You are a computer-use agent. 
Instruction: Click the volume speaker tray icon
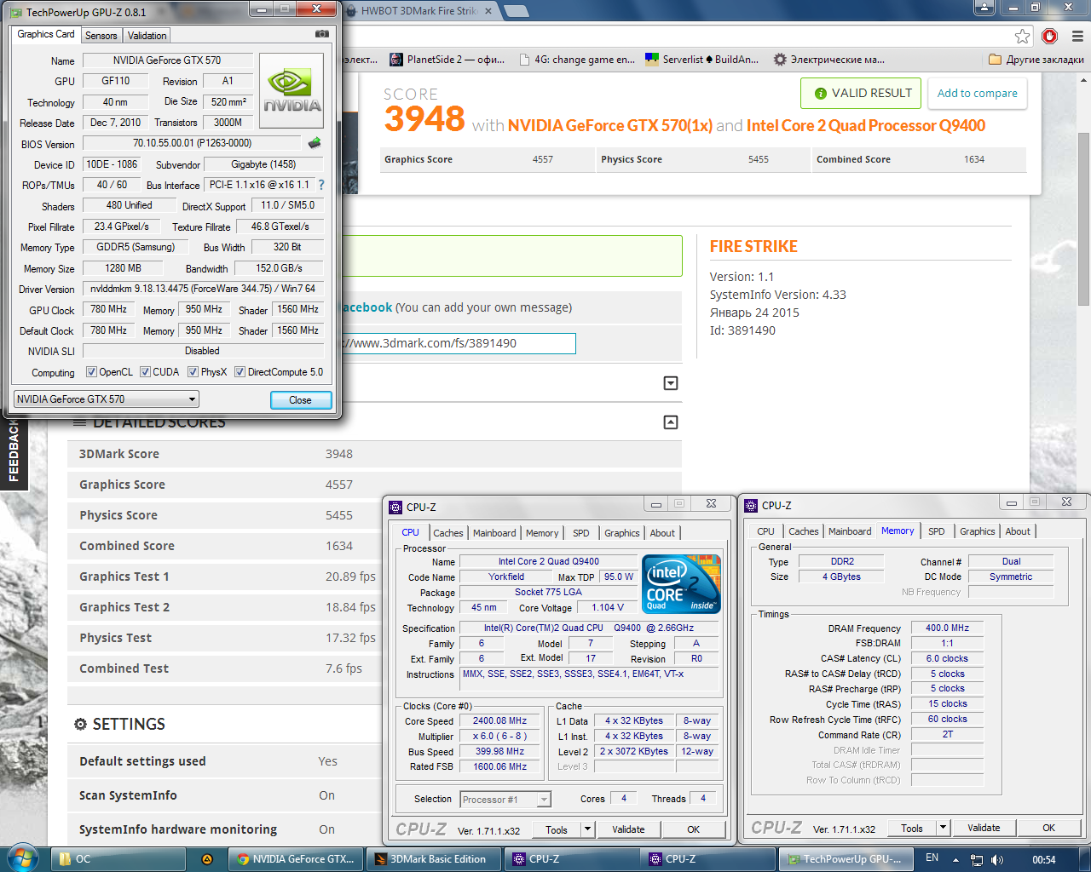pyautogui.click(x=997, y=860)
